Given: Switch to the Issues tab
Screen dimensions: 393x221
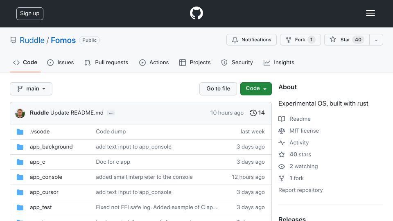Looking at the screenshot, I should (61, 62).
